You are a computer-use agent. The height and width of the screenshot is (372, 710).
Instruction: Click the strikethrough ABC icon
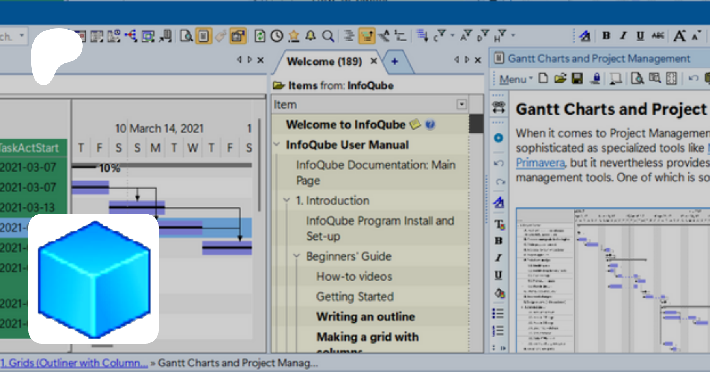coord(658,36)
